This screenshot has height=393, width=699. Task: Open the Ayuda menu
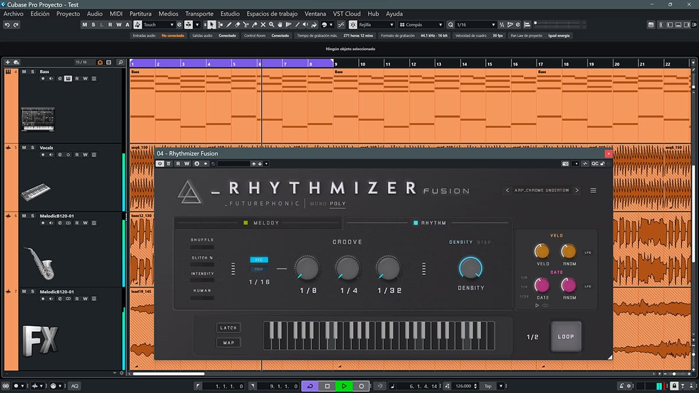point(394,13)
